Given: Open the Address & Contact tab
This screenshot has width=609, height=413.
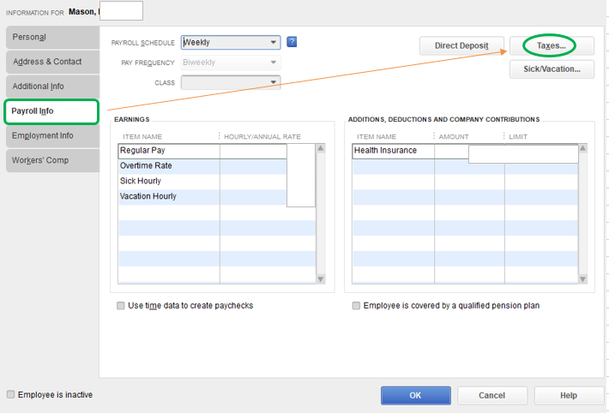Looking at the screenshot, I should pyautogui.click(x=52, y=62).
